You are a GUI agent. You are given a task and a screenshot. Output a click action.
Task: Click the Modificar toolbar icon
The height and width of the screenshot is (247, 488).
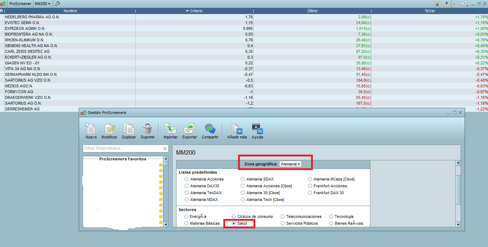tap(109, 129)
